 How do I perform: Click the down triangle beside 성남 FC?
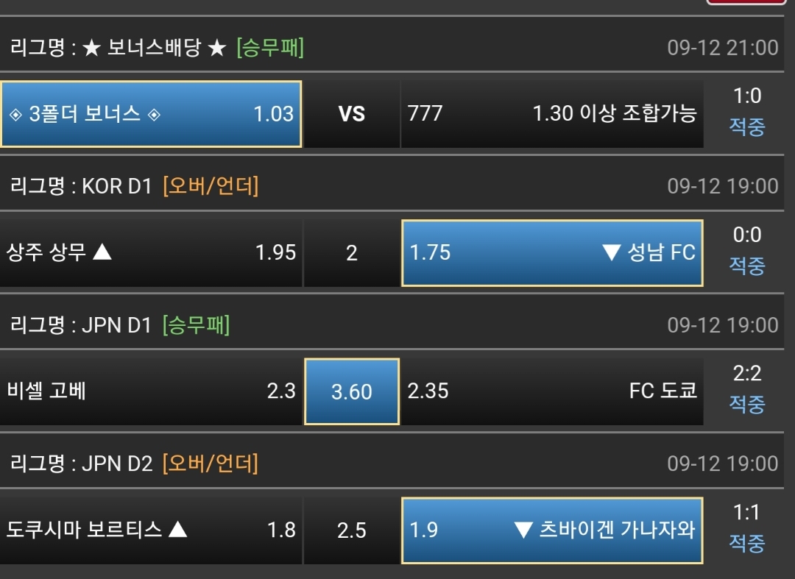611,253
